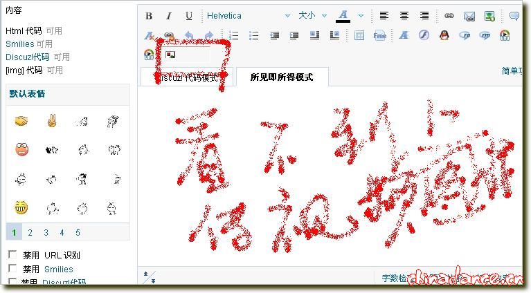The height and width of the screenshot is (293, 531).
Task: Undo the last edit
Action: coord(189,35)
